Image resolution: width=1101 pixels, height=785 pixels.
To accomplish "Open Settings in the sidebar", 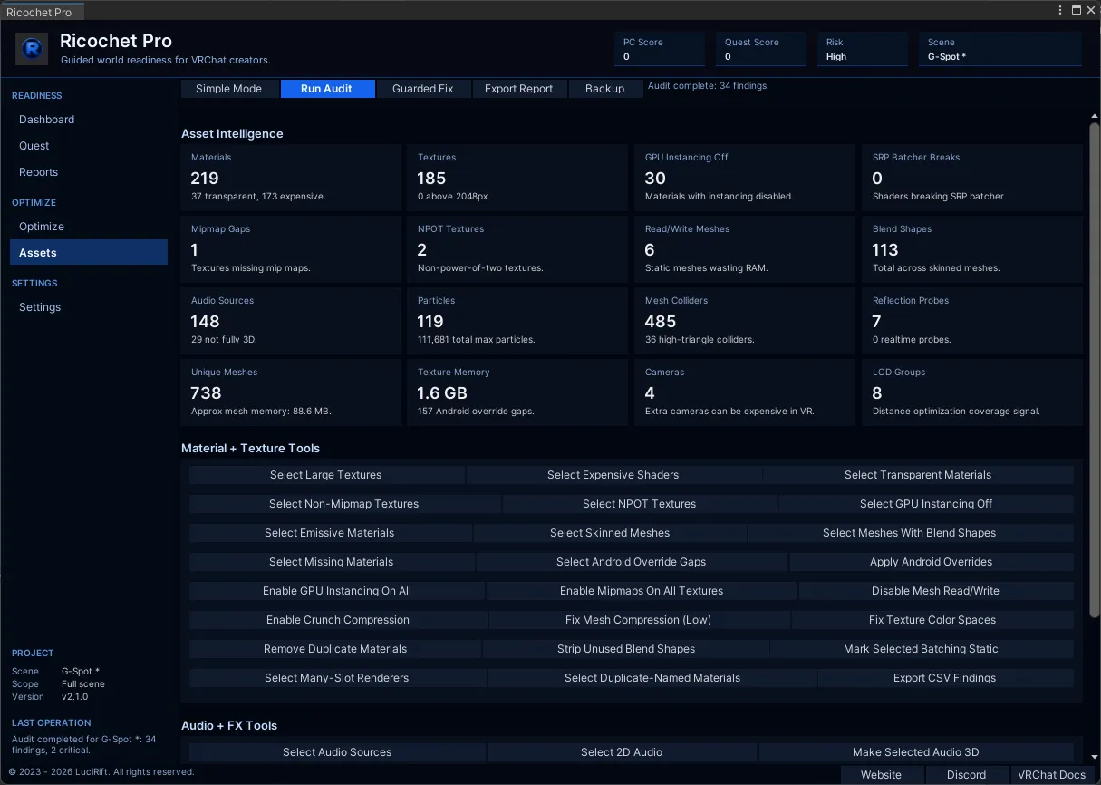I will pos(89,307).
